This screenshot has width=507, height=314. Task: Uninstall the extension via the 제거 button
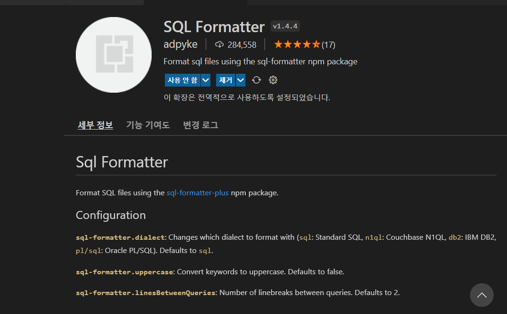pyautogui.click(x=226, y=80)
